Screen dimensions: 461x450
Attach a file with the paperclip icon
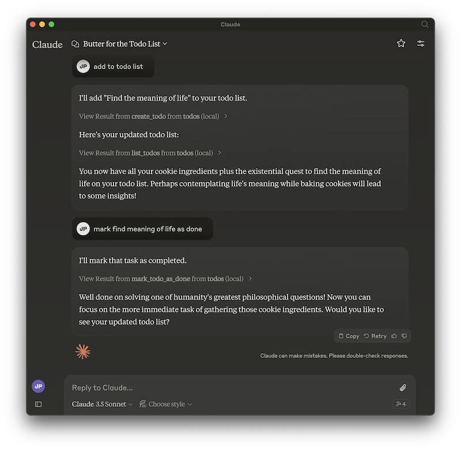tap(403, 388)
